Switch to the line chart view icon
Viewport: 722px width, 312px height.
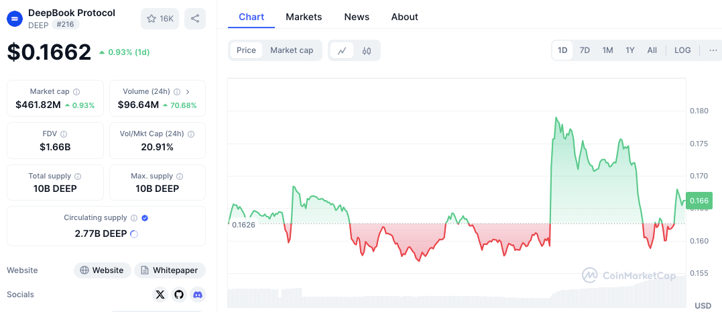(x=342, y=51)
